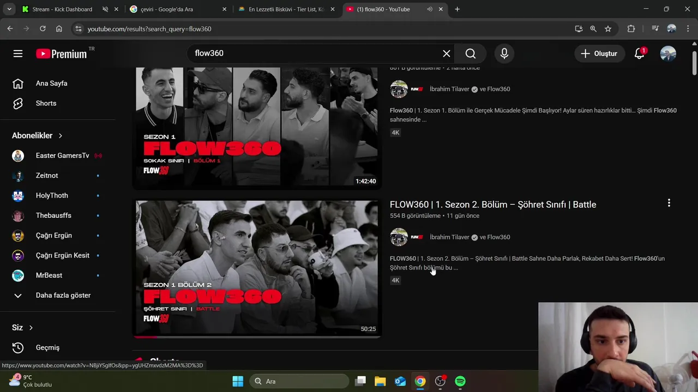The image size is (698, 392).
Task: Open the YouTube account avatar menu
Action: 668,53
